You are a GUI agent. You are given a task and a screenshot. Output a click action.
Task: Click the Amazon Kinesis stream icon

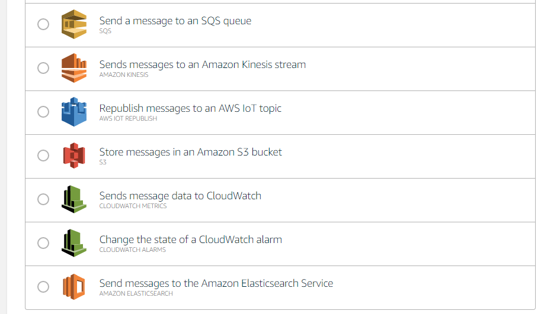(74, 68)
